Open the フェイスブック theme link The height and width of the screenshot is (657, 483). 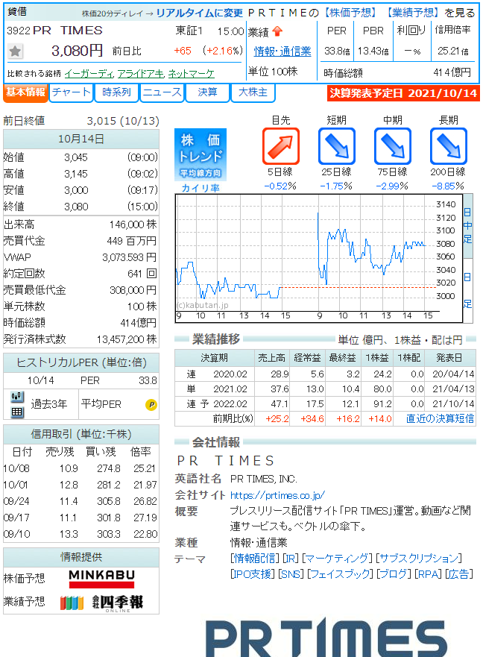coord(340,574)
